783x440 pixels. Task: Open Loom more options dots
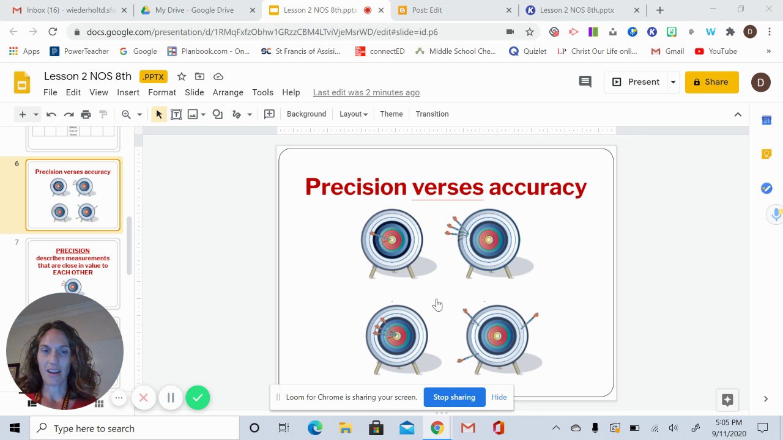119,398
